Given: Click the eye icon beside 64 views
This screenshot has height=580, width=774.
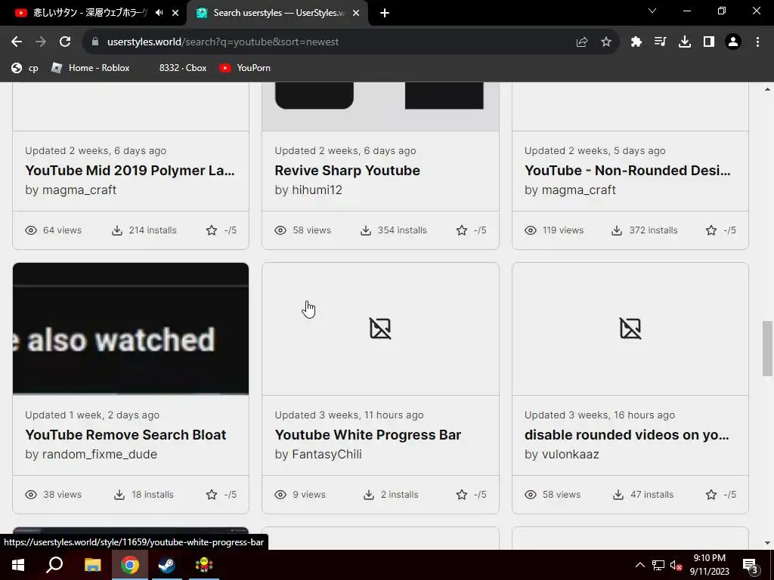Looking at the screenshot, I should [31, 230].
